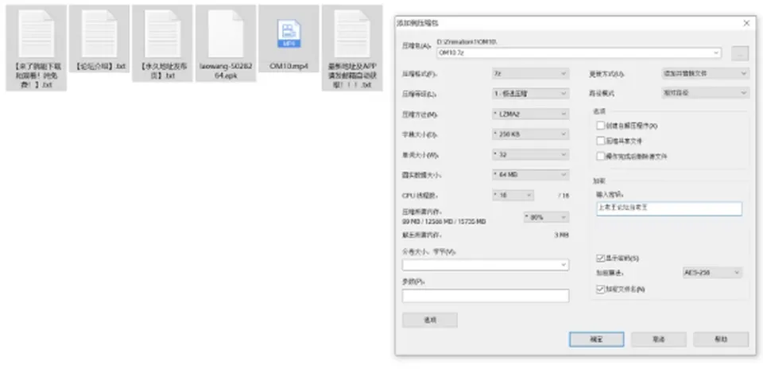This screenshot has width=763, height=369.
Task: Open the encryption method AES-256 dropdown
Action: click(712, 273)
